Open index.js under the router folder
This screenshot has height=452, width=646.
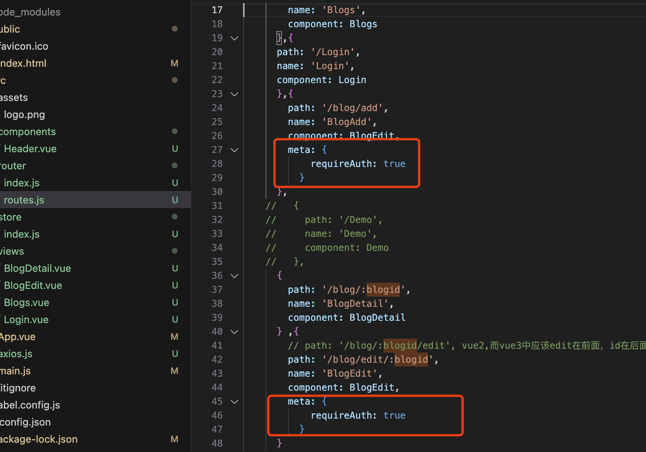[x=22, y=183]
